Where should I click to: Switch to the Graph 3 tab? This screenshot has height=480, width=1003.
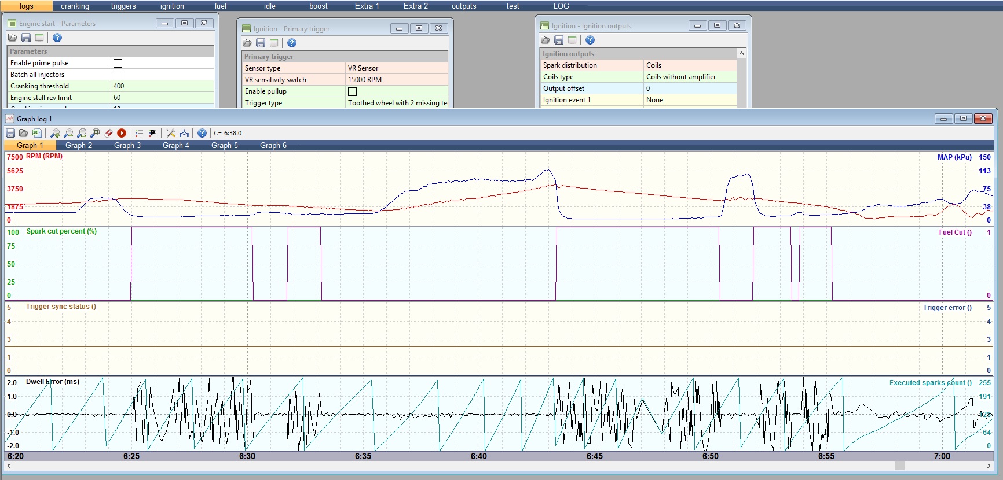coord(127,145)
